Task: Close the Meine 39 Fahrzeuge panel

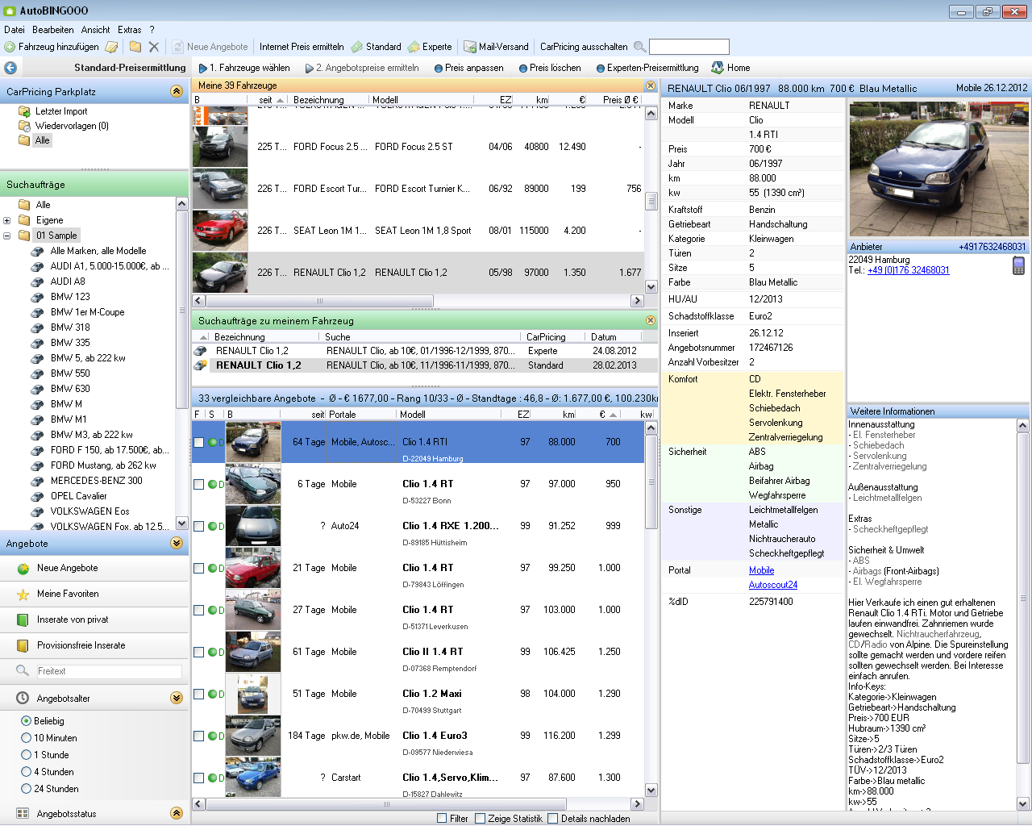Action: coord(651,85)
